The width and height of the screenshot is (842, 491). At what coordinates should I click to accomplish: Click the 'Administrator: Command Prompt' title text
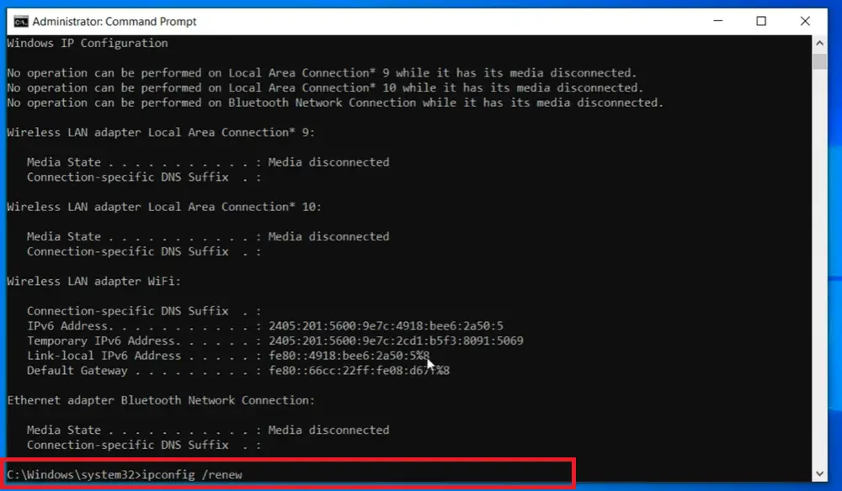coord(115,22)
